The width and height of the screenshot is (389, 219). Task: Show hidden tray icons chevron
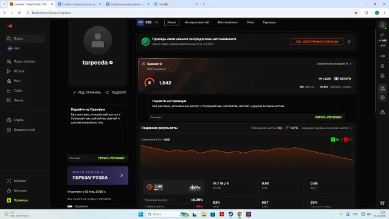pos(341,214)
